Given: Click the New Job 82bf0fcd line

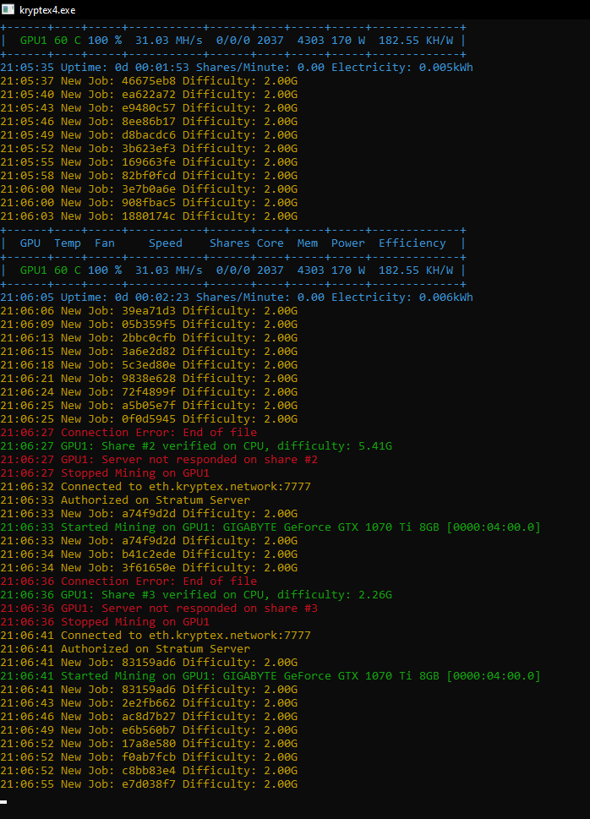Looking at the screenshot, I should [x=149, y=176].
